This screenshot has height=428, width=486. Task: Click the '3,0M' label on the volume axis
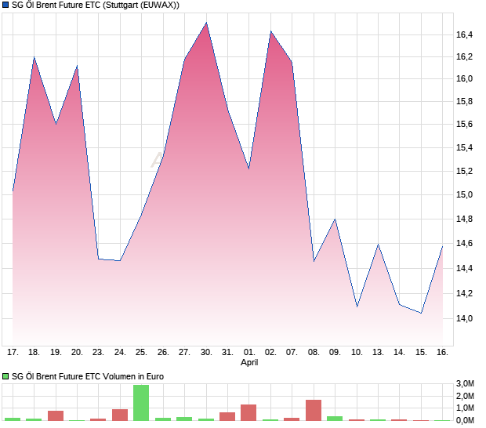pyautogui.click(x=466, y=384)
